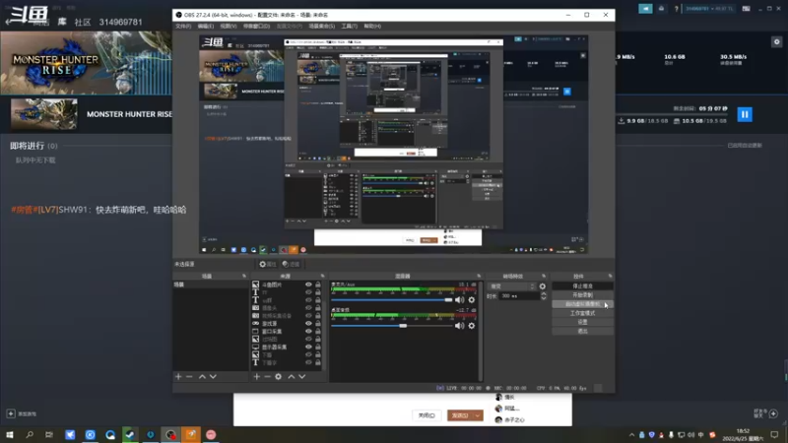Viewport: 788px width, 443px height.
Task: Click Steam add game plus icon bottom-left
Action: (11, 413)
